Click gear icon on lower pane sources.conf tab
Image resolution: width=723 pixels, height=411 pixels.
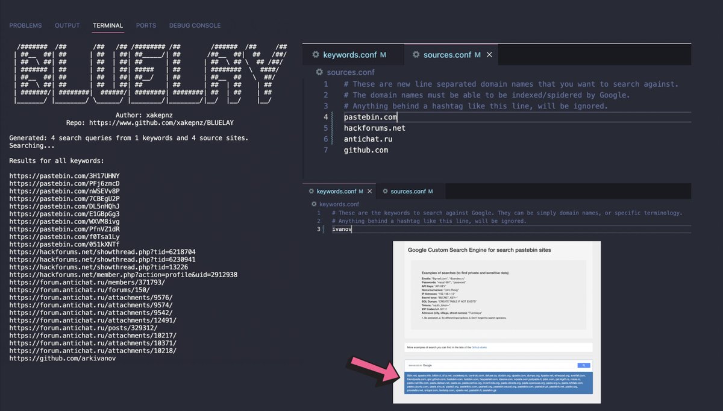385,192
